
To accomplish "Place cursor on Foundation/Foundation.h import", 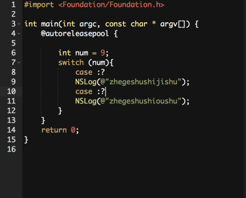I will pos(111,5).
